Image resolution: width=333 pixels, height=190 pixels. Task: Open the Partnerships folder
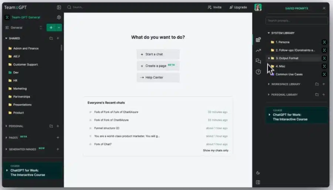pyautogui.click(x=19, y=97)
